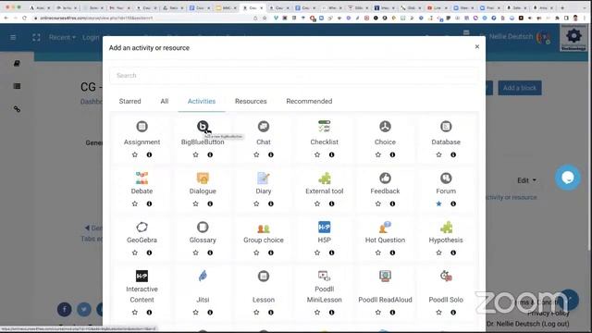Select the Interactive Content icon
Viewport: 592px width, 333px height.
[142, 276]
